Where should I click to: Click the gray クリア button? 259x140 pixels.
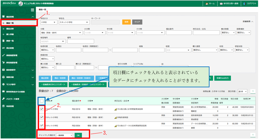(137, 22)
